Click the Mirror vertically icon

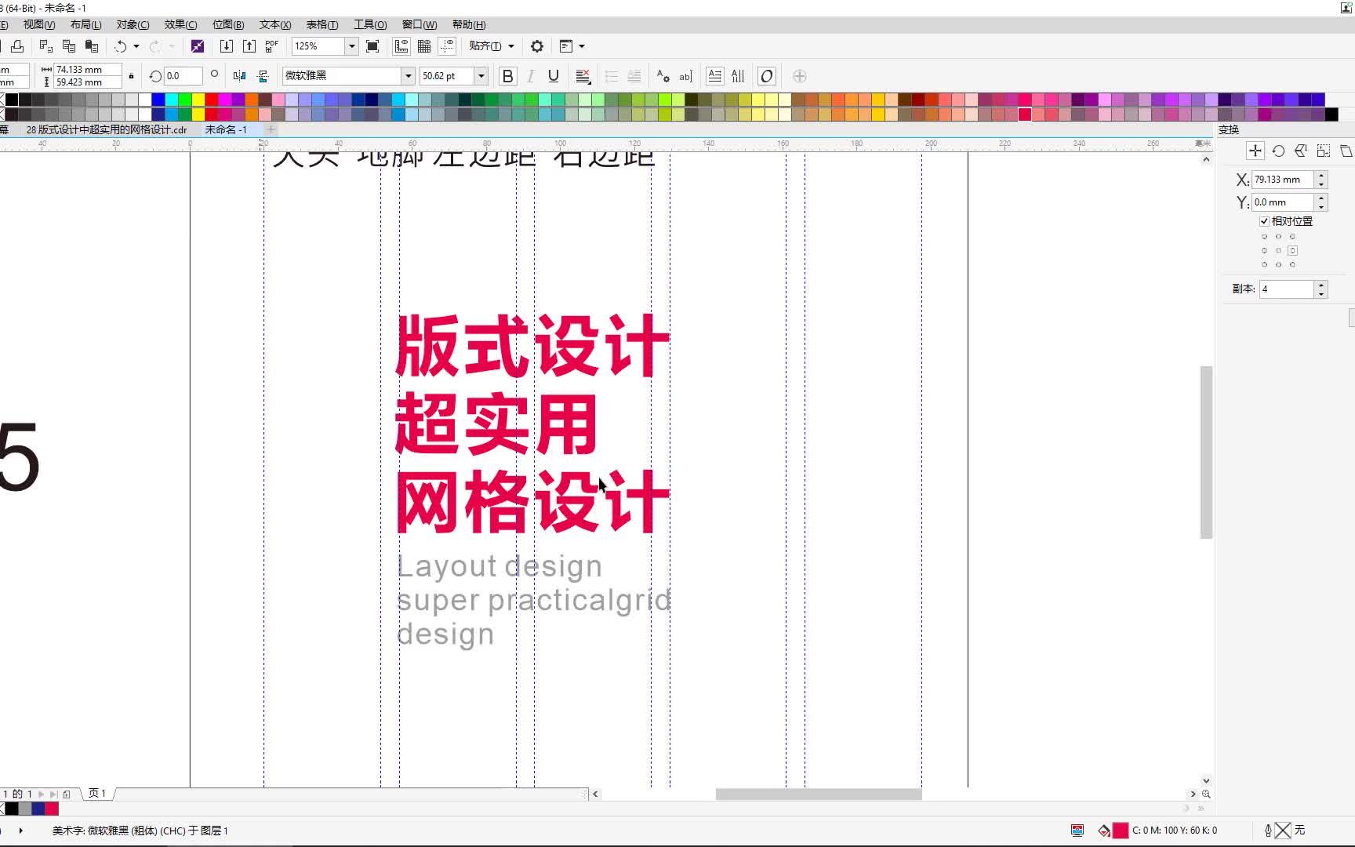coord(263,76)
